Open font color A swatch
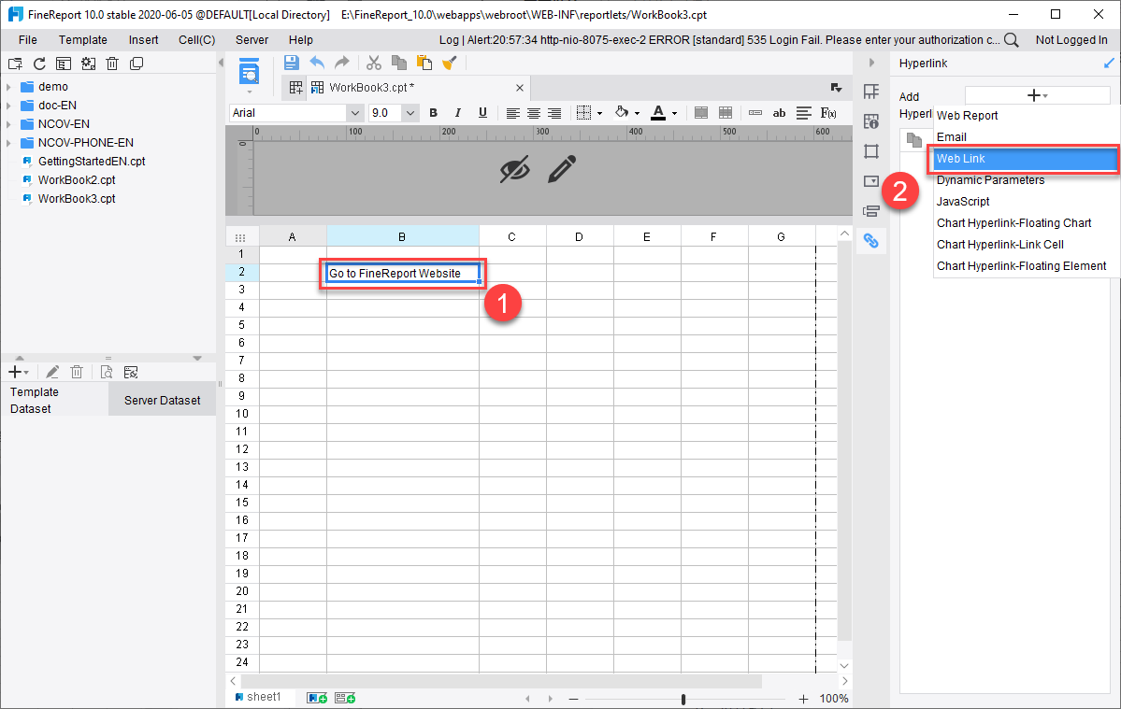The width and height of the screenshot is (1121, 709). point(658,113)
